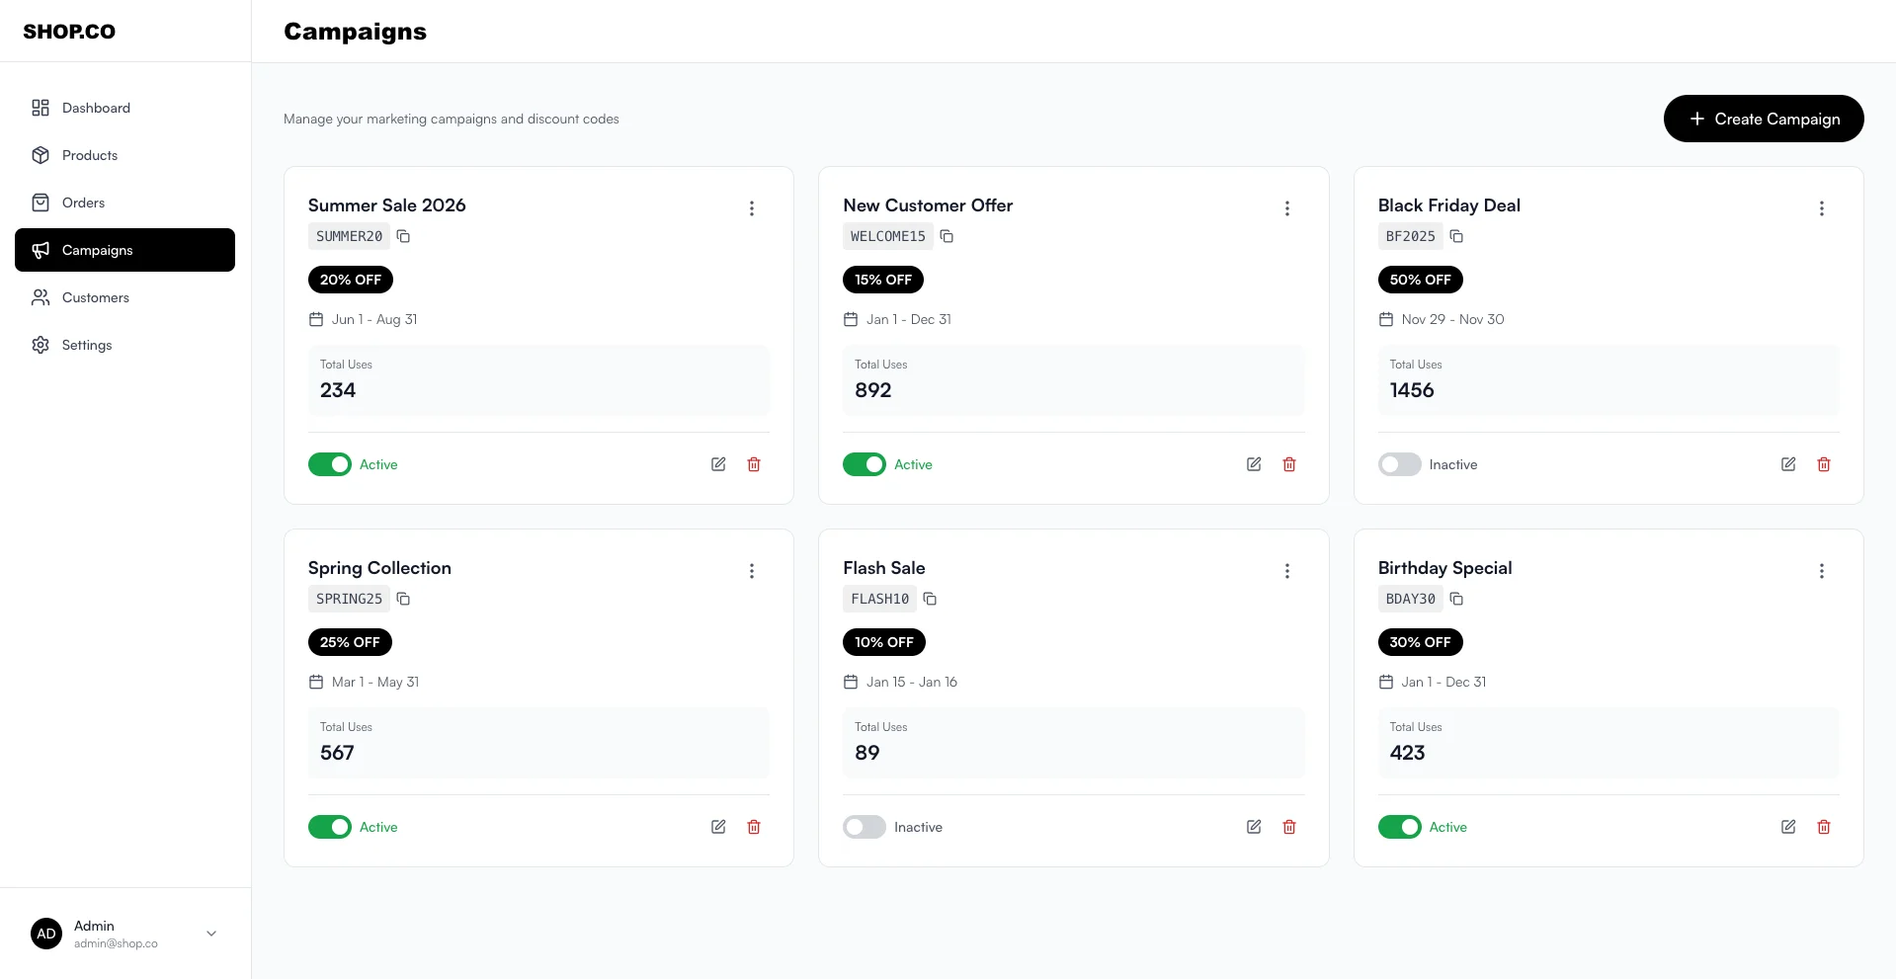Image resolution: width=1896 pixels, height=979 pixels.
Task: Copy the SUMMER20 discount code
Action: pyautogui.click(x=403, y=236)
